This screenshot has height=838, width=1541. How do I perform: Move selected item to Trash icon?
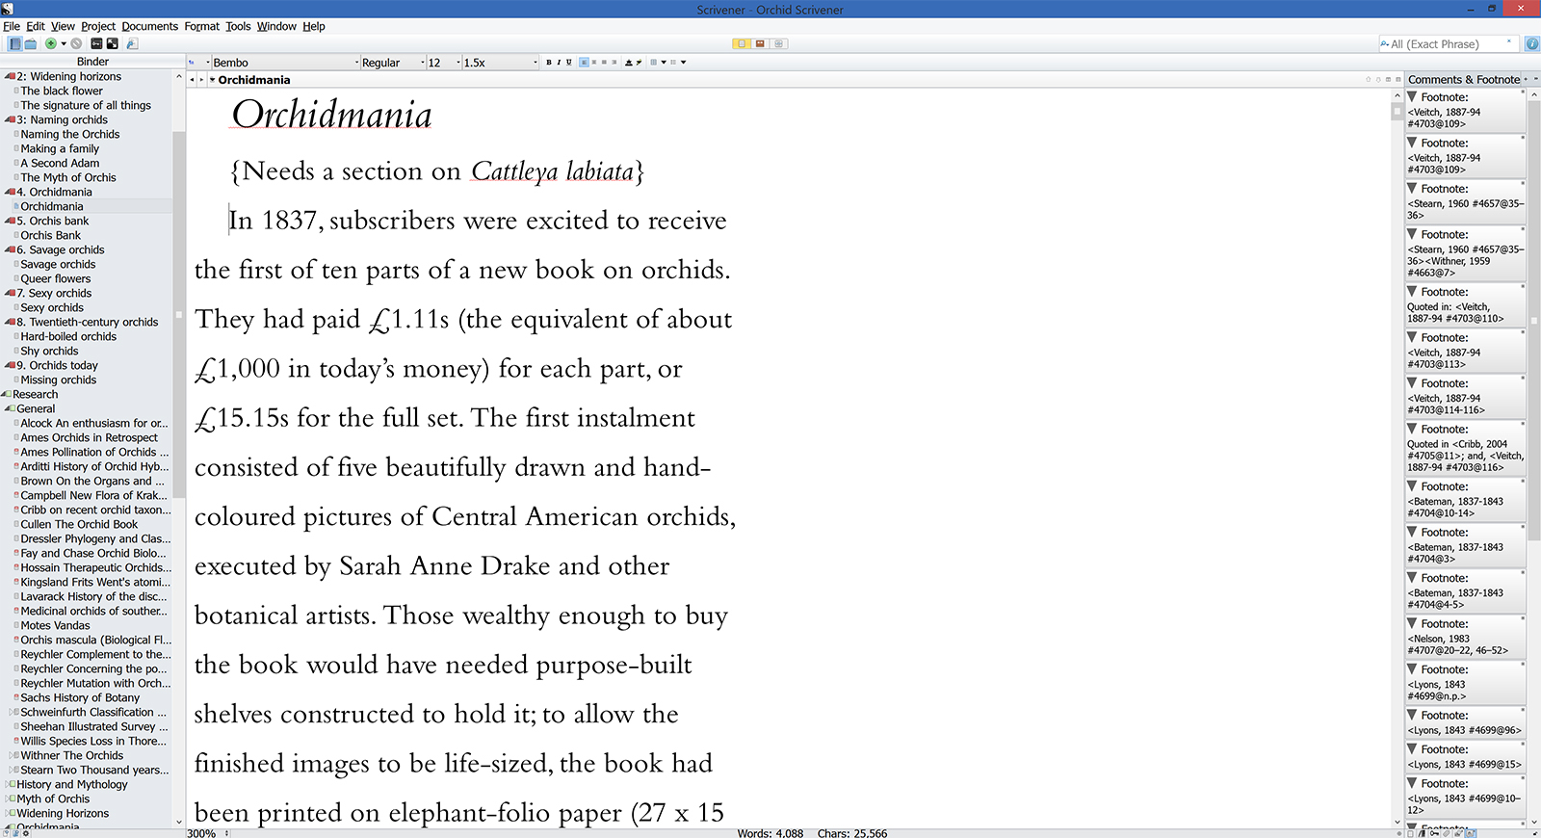[76, 43]
